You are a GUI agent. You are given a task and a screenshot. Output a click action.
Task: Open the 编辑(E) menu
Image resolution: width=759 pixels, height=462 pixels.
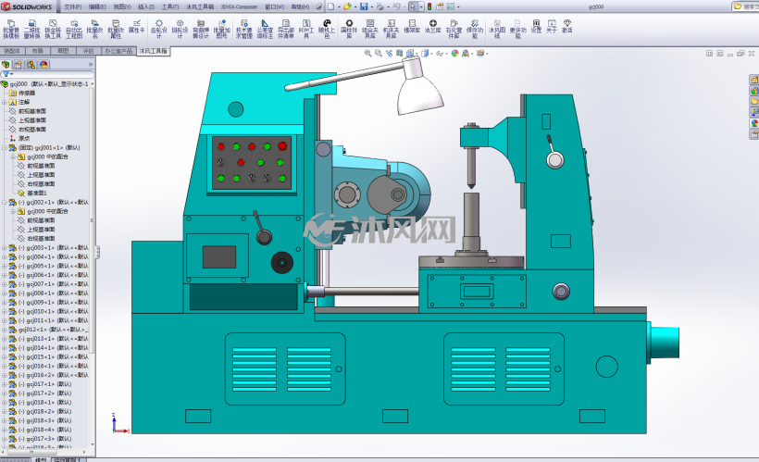click(97, 6)
